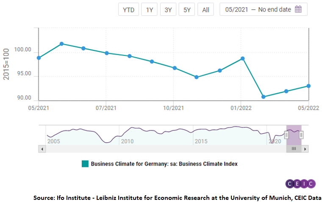Toggle Business Climate for Germany series label
322x202 pixels.
[x=164, y=164]
